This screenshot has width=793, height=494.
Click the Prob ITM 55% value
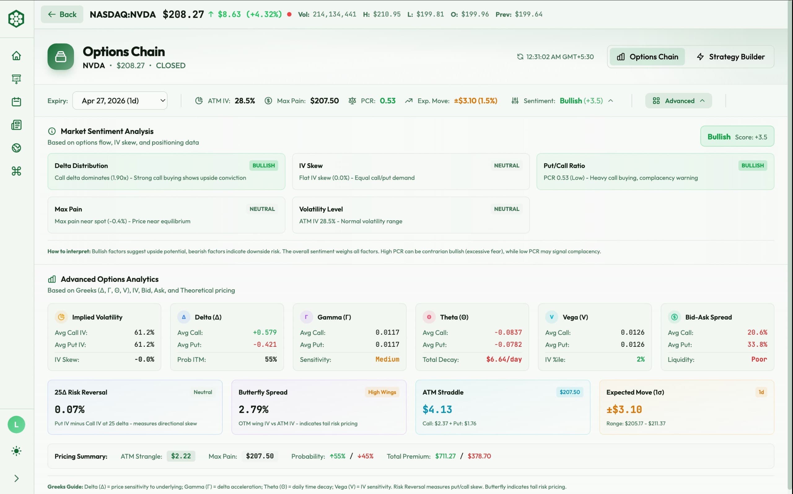click(270, 359)
